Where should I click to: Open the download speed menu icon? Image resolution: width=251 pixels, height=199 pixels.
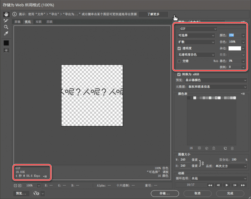point(45,176)
